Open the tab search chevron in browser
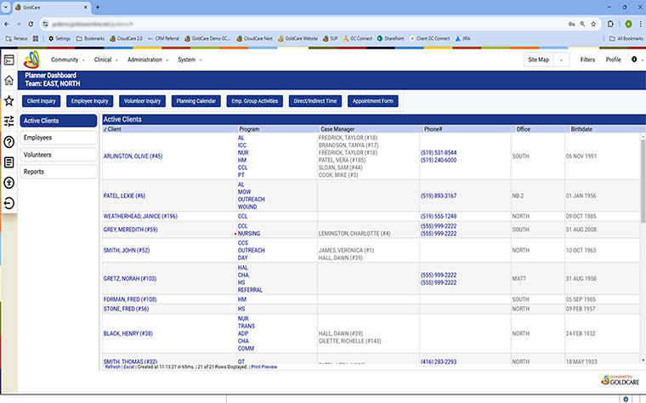The width and height of the screenshot is (646, 403). (x=6, y=7)
